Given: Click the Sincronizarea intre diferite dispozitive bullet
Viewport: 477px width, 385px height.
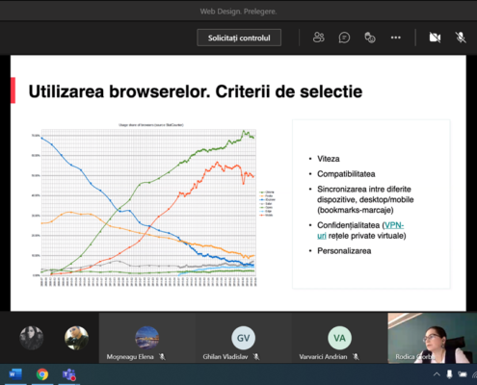Looking at the screenshot, I should tap(365, 199).
